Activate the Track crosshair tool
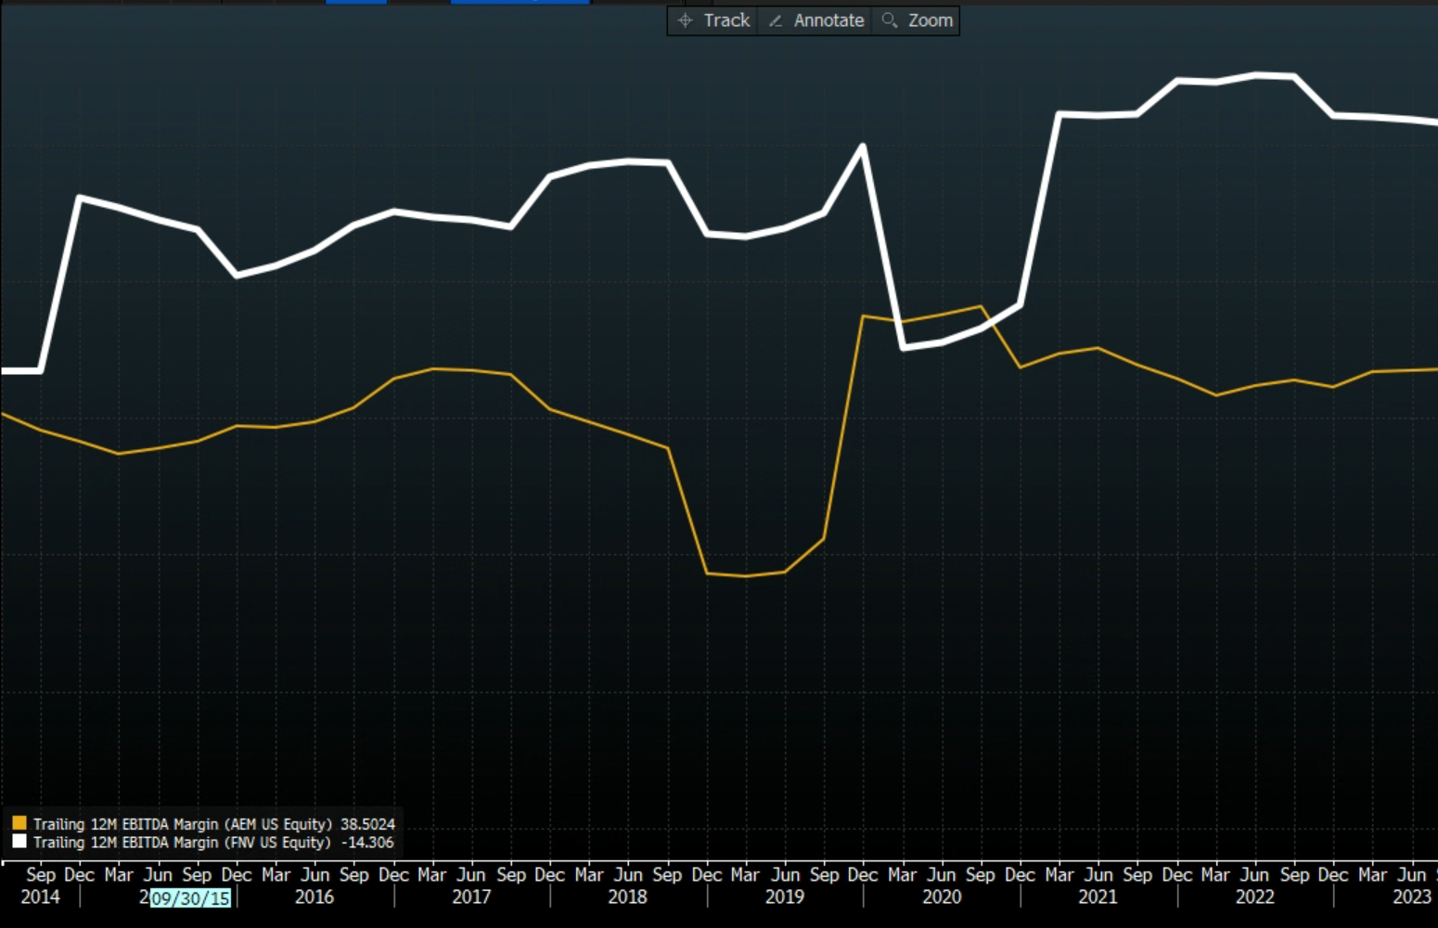 (713, 20)
